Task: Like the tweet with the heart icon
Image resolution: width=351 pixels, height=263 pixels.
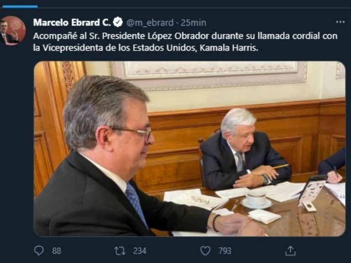Action: tap(205, 251)
